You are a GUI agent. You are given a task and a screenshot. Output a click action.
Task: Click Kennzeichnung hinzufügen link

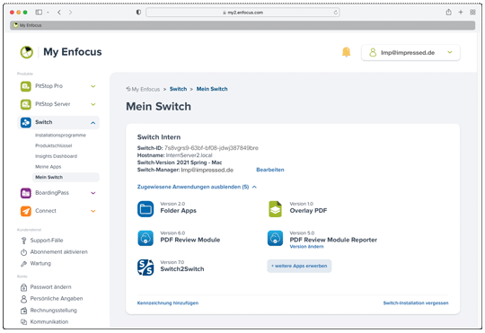pos(168,303)
